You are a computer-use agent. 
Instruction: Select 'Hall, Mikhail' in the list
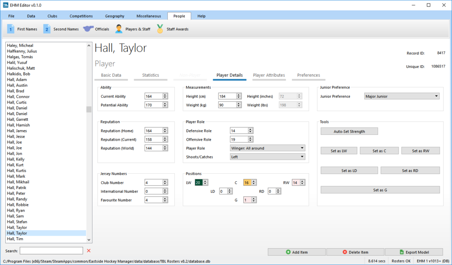point(46,182)
